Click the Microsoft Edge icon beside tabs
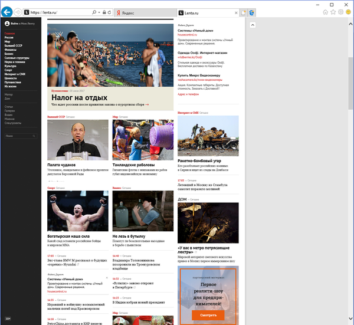This screenshot has width=354, height=325. click(251, 12)
